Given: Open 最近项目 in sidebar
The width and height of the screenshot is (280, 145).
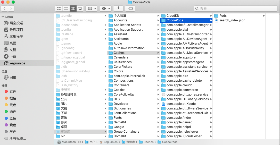Looking at the screenshot, I should [27, 30].
